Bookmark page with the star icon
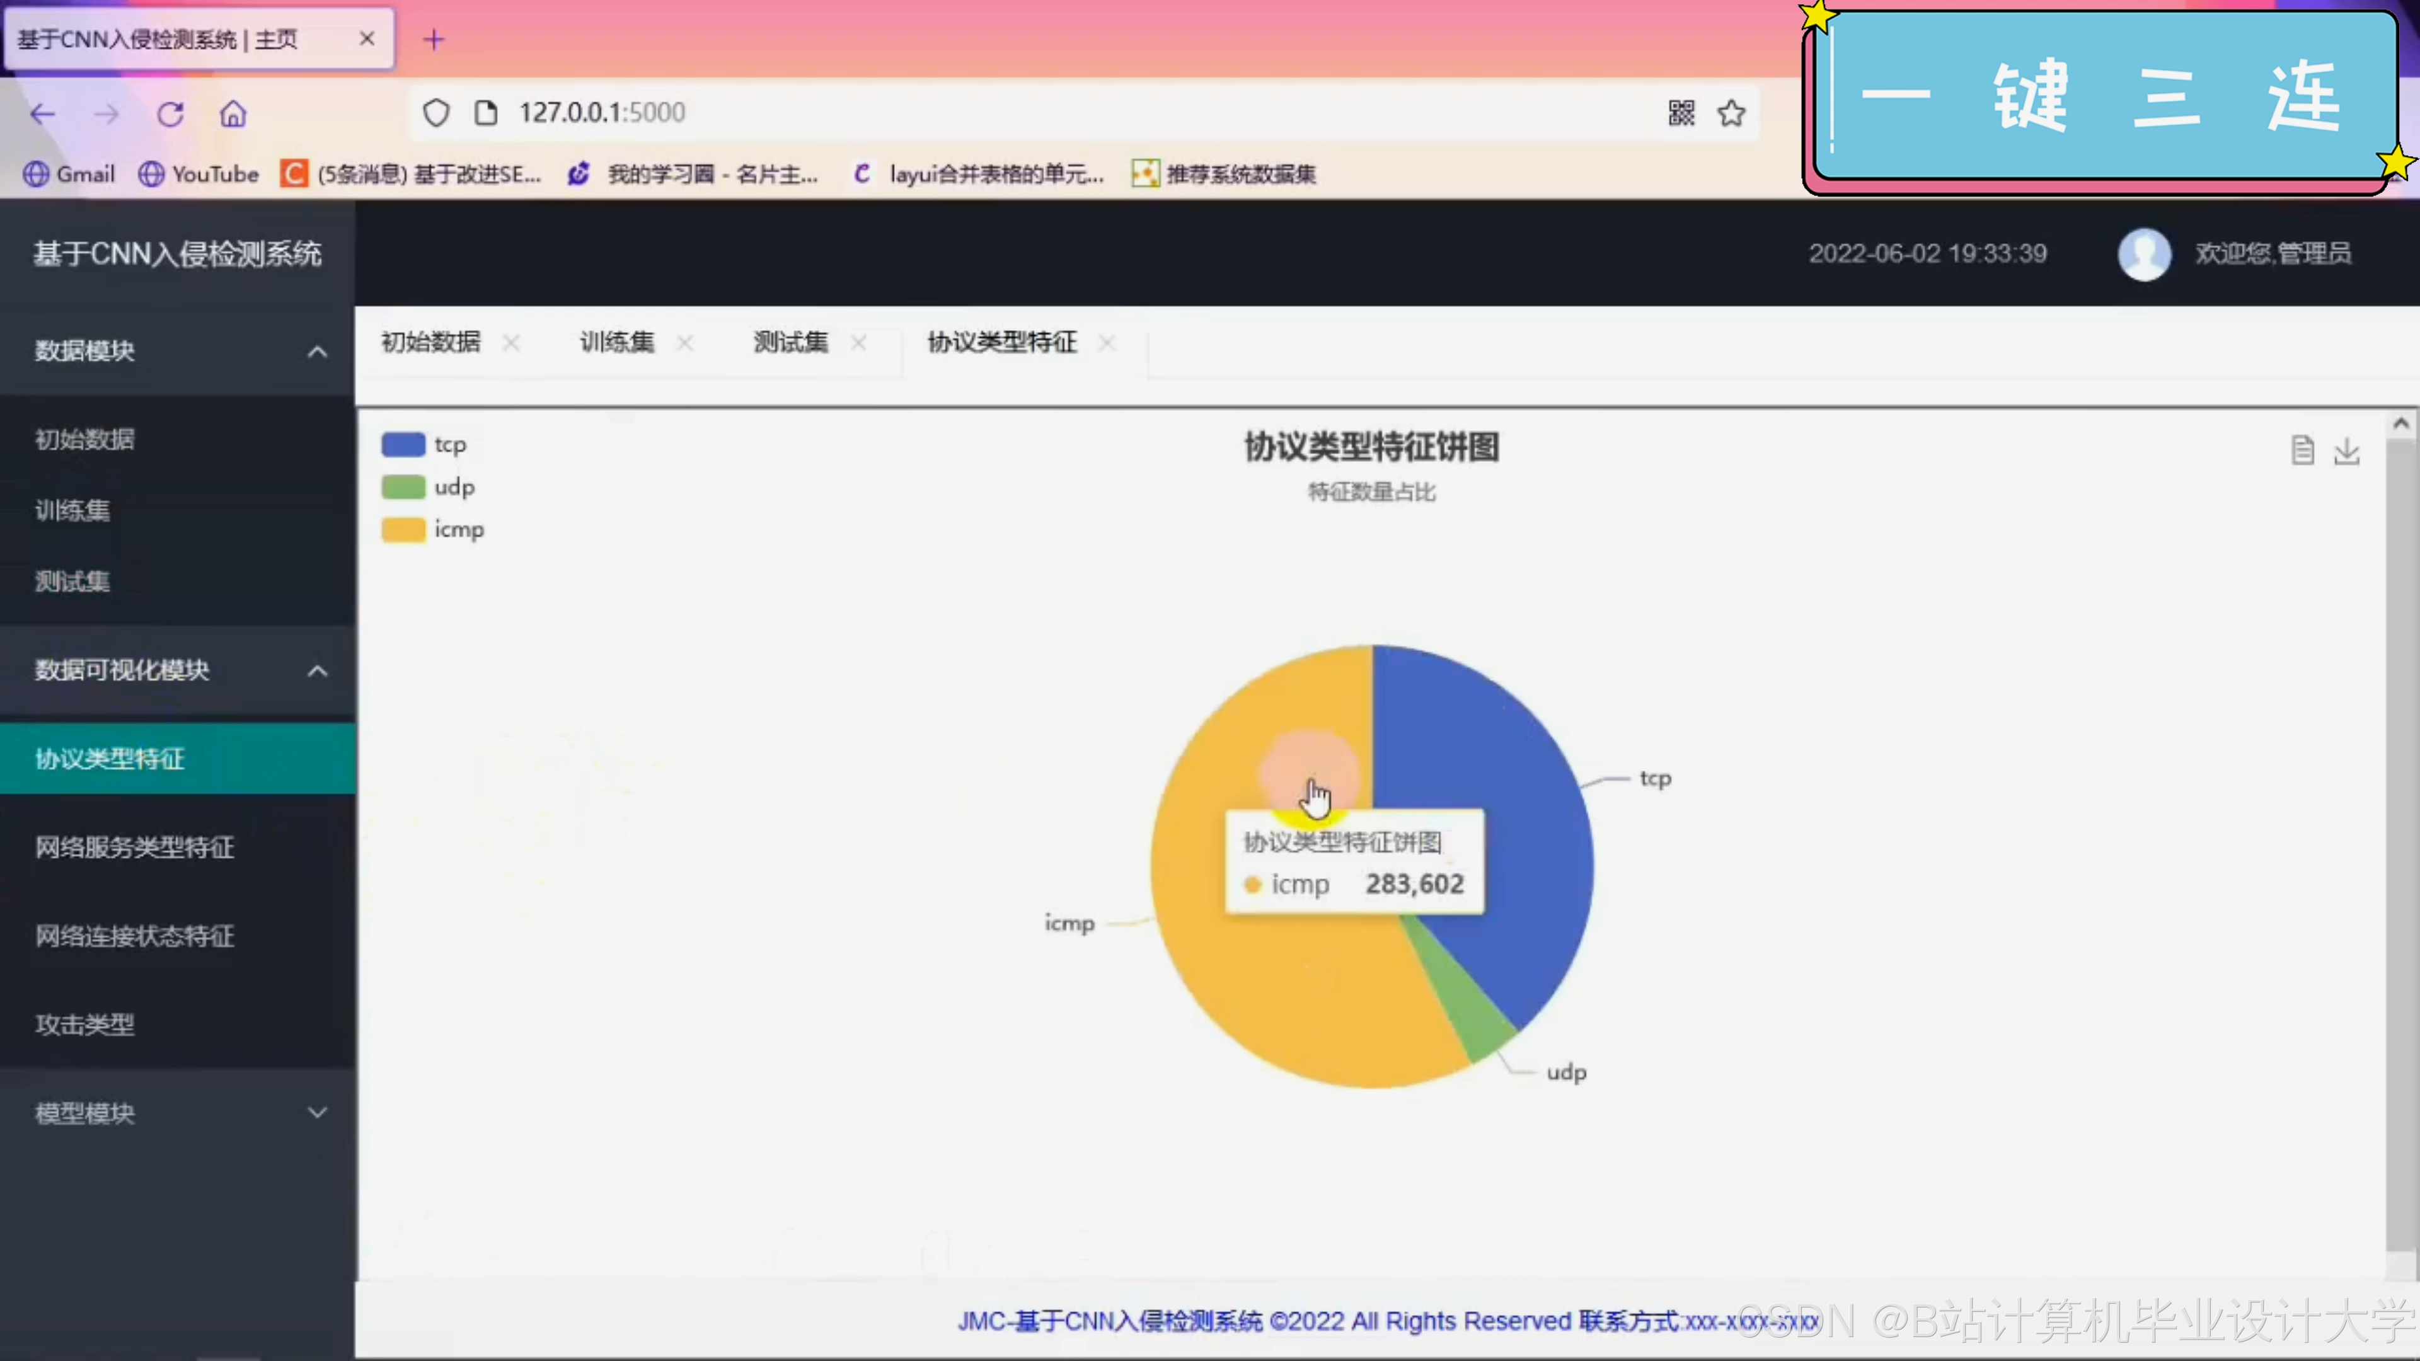2420x1361 pixels. point(1731,113)
